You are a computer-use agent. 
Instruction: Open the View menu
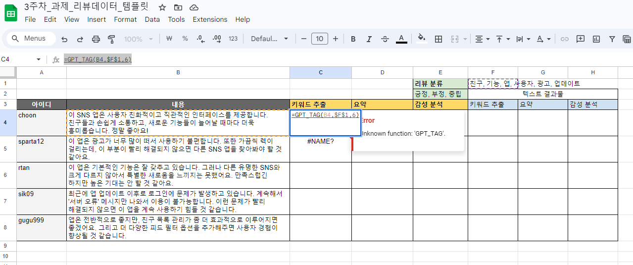tap(72, 19)
